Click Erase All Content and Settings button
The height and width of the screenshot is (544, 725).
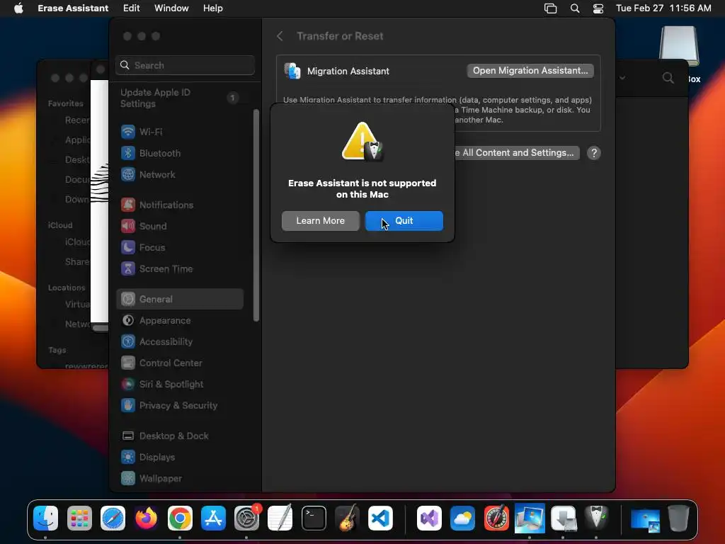pos(516,153)
